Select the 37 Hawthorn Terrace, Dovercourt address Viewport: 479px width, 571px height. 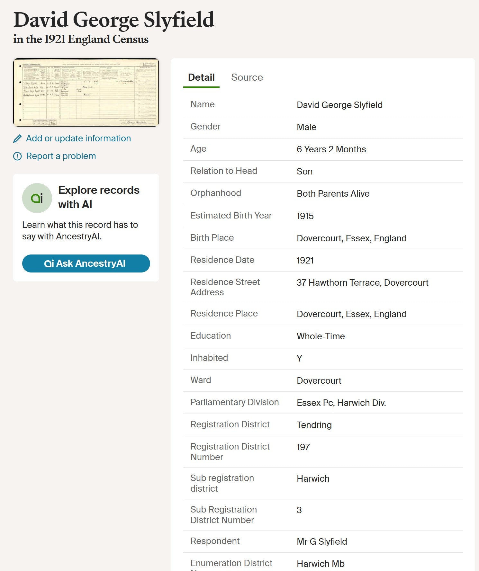coord(362,283)
